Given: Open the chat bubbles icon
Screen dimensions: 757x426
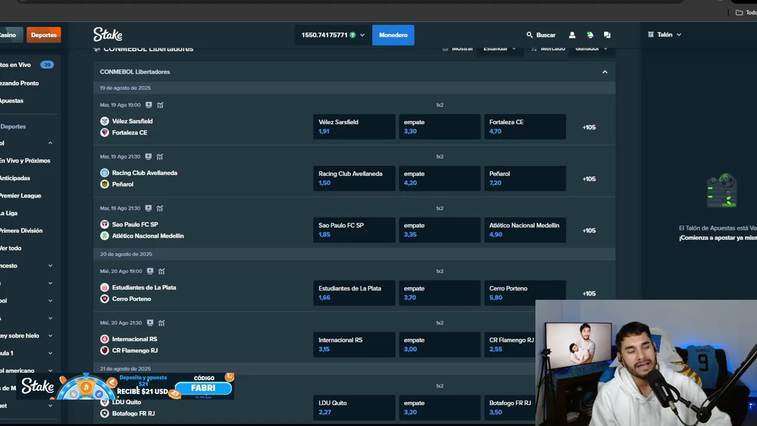Looking at the screenshot, I should (607, 35).
